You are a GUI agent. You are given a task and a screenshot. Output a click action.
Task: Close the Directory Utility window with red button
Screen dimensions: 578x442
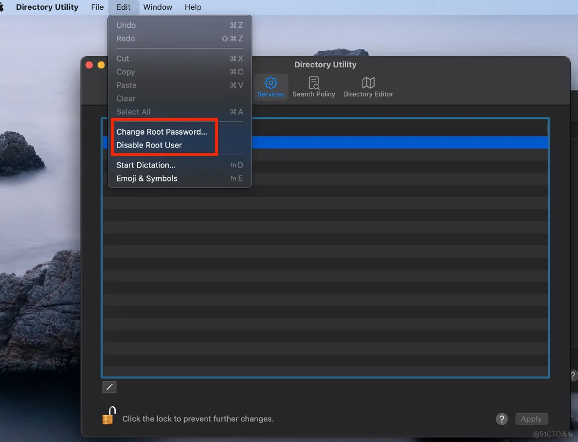point(89,65)
